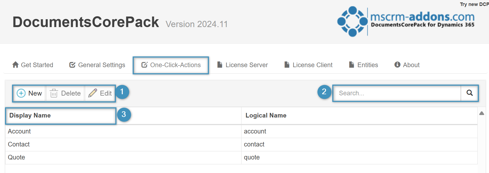Click inside the Search text field

pos(397,93)
